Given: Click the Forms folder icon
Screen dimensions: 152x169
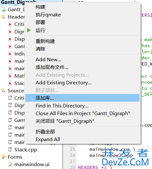Looking at the screenshot, I should 4,157.
